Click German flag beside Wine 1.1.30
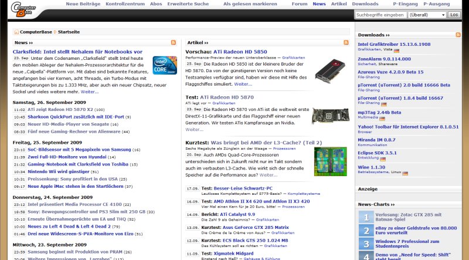Screen dimensions: 469x260 tap(405, 174)
